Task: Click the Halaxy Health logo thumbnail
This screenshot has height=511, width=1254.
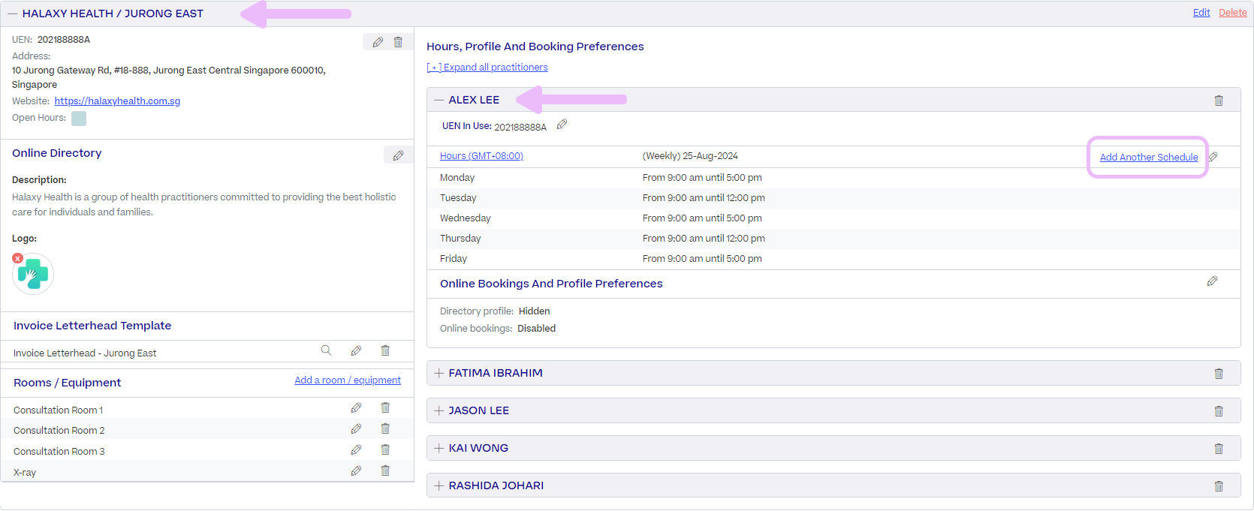Action: coord(33,274)
